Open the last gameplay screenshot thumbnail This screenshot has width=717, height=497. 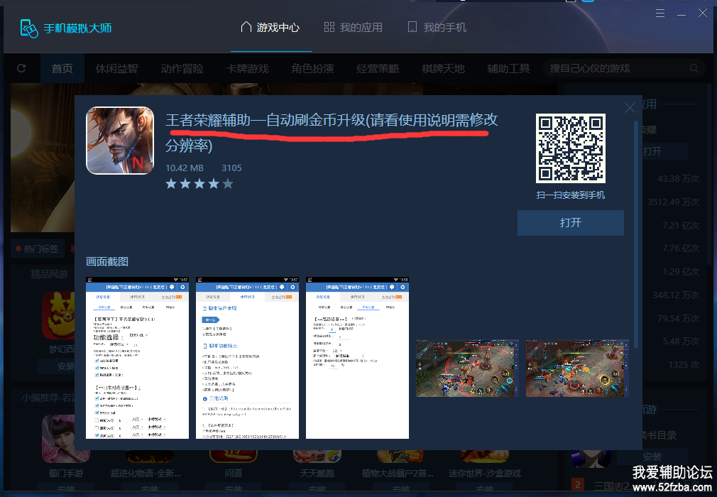tap(577, 368)
